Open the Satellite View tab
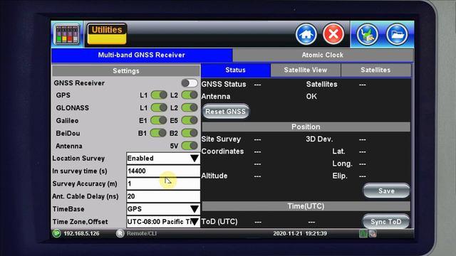Image resolution: width=456 pixels, height=256 pixels. (x=306, y=70)
